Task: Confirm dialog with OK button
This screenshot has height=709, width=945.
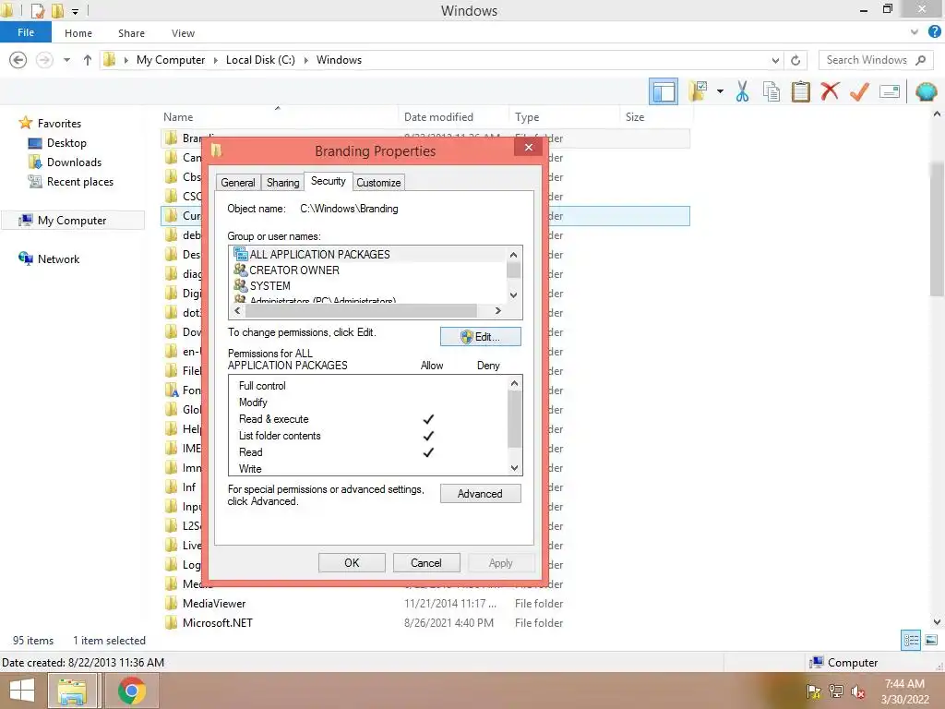Action: [352, 562]
